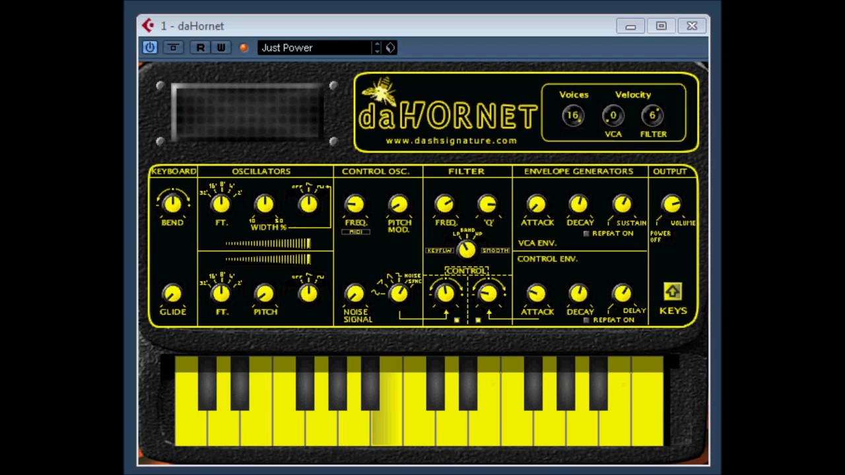
Task: Turn the VCA ENV. SUSTAIN knob
Action: (622, 204)
